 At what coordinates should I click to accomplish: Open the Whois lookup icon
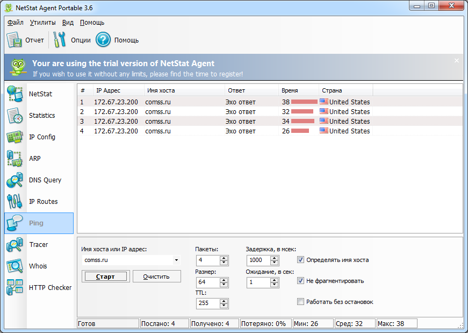tap(15, 266)
